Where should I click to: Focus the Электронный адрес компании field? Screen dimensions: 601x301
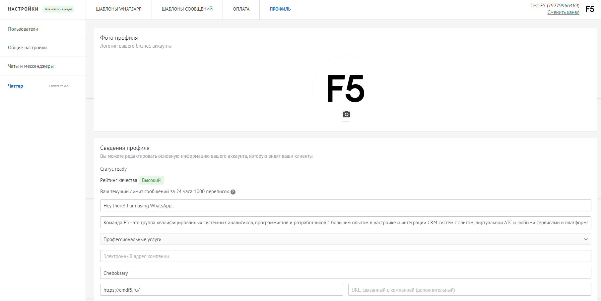click(346, 256)
